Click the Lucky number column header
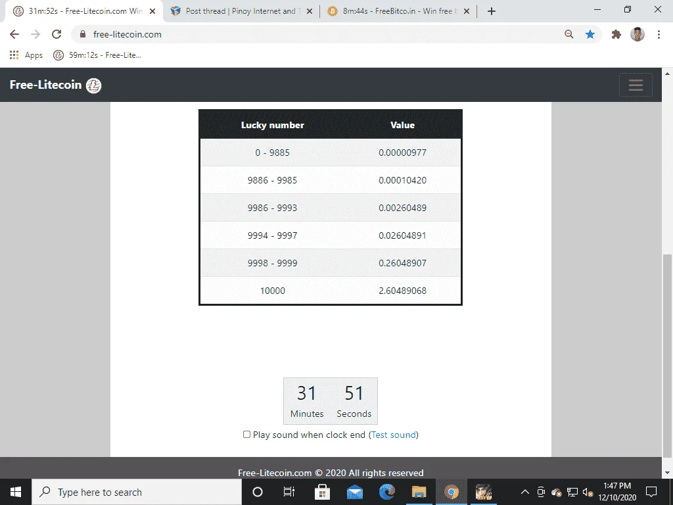 coord(273,125)
